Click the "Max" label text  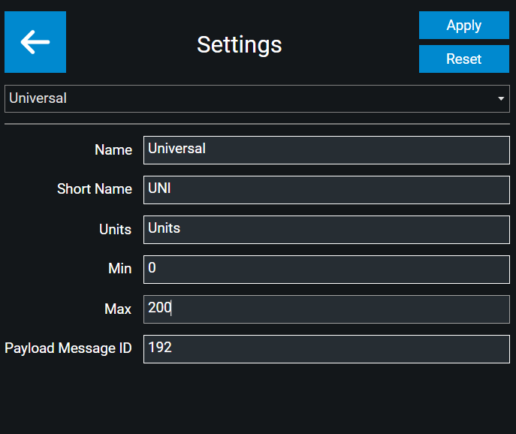[x=118, y=309]
